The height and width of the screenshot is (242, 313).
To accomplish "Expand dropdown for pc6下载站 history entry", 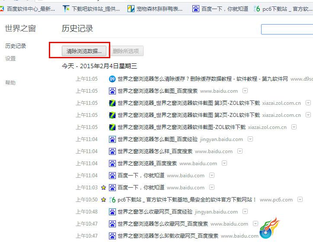I will 300,199.
